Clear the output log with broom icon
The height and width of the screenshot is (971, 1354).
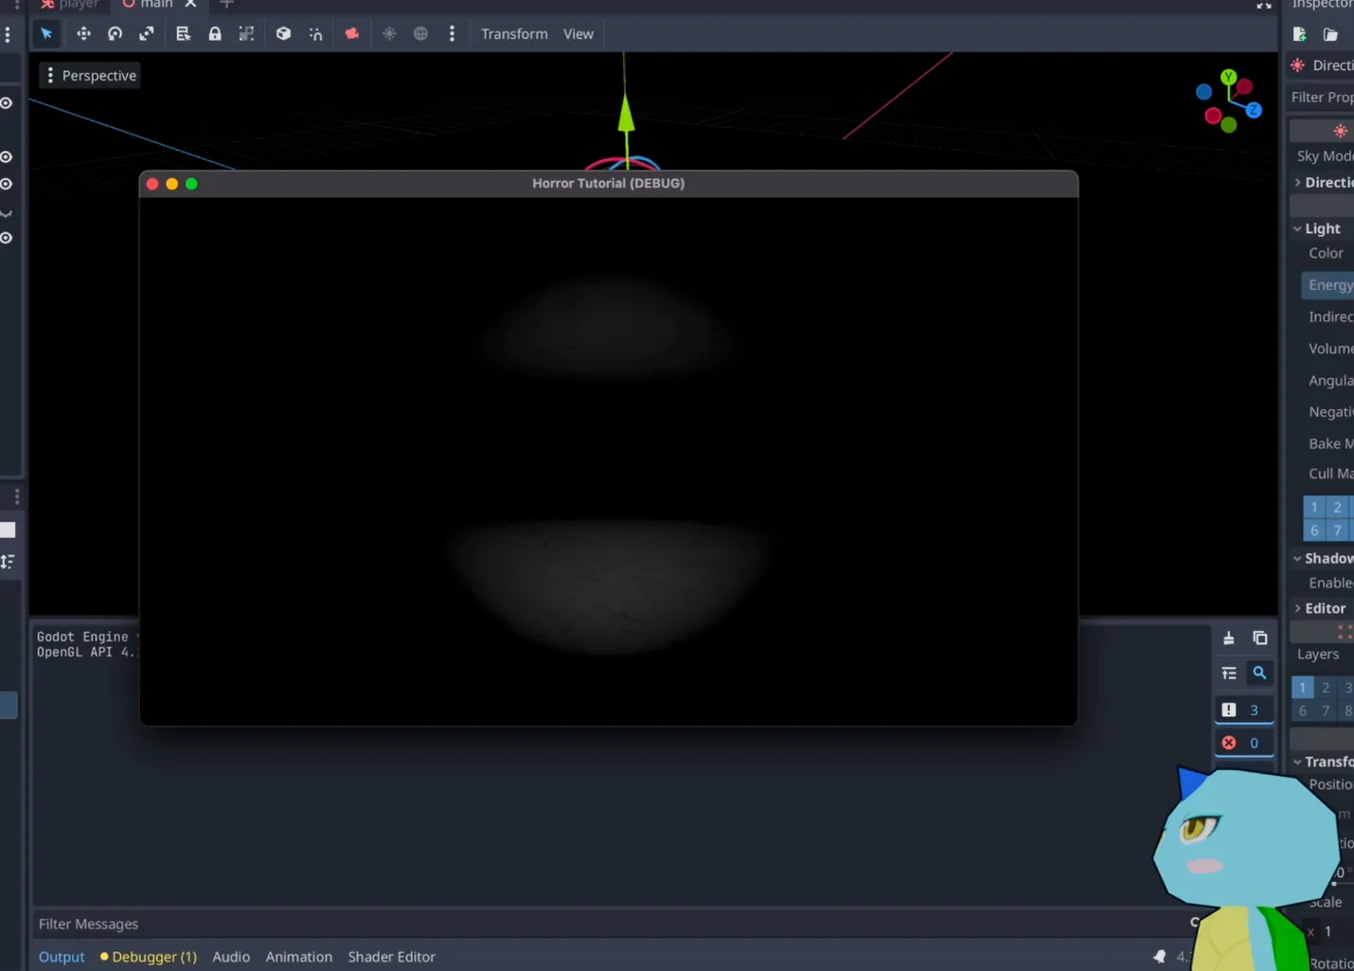point(1228,638)
